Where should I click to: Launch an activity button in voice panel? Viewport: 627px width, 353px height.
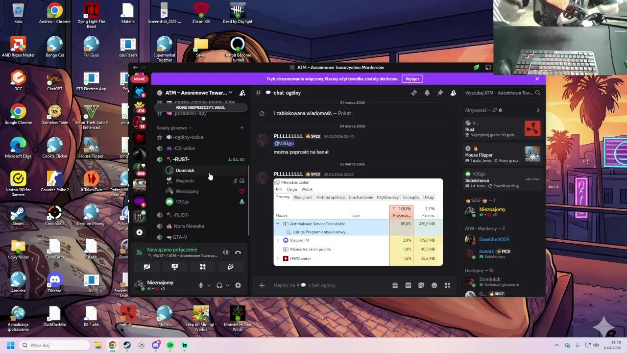pyautogui.click(x=203, y=267)
